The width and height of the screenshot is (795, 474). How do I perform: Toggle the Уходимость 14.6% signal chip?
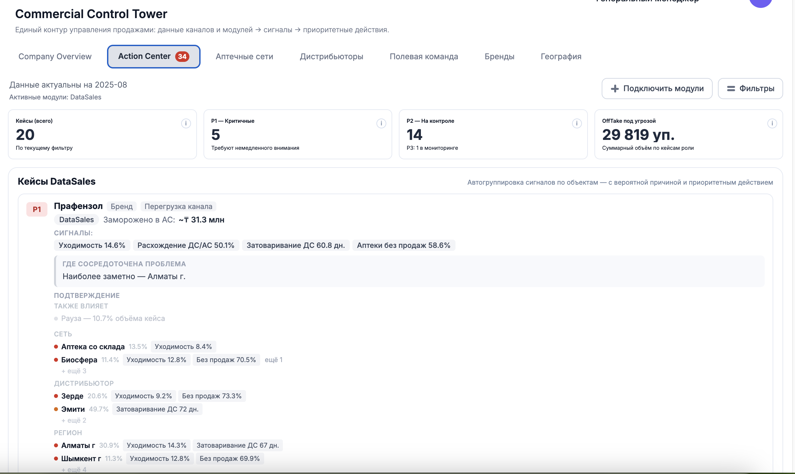click(92, 245)
